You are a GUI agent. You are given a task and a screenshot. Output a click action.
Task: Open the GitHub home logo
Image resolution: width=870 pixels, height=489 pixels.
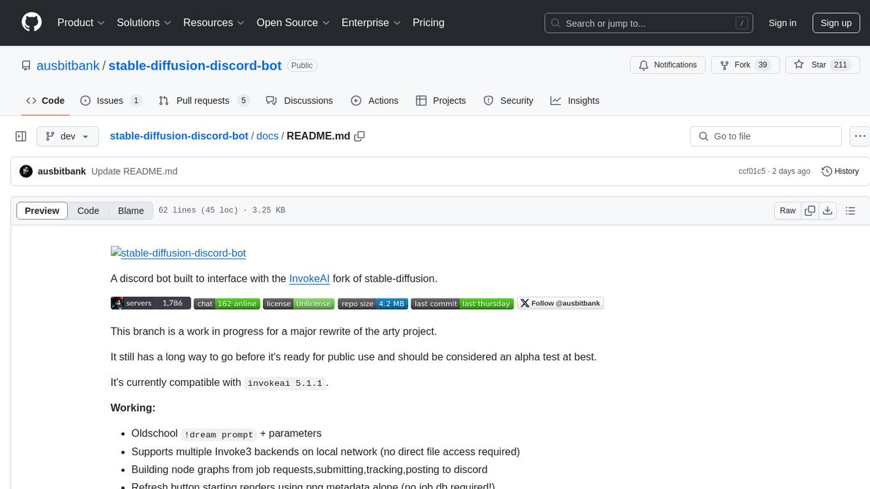(x=31, y=22)
